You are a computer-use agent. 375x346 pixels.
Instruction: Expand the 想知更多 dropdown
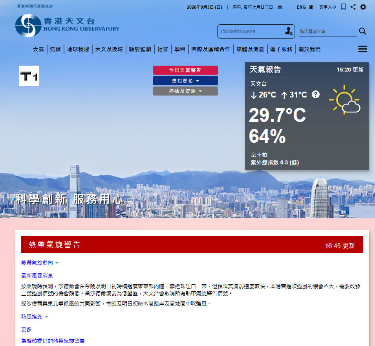pyautogui.click(x=185, y=81)
